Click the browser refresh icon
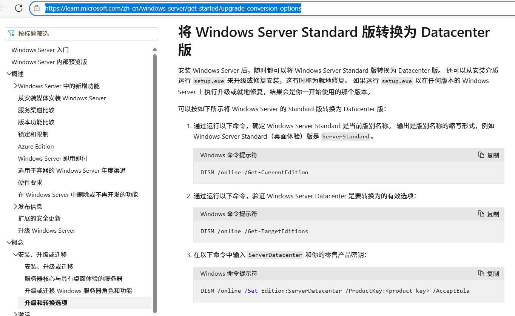515x316 pixels. point(19,8)
